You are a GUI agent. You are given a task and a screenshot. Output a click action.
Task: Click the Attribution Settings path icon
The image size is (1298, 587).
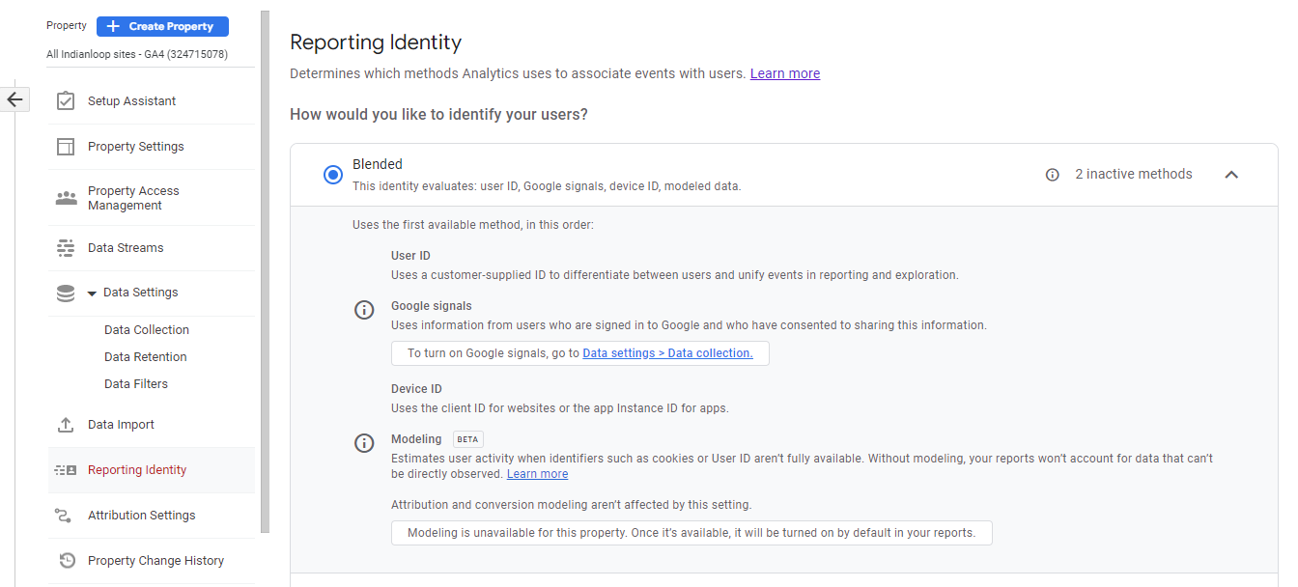[x=66, y=516]
